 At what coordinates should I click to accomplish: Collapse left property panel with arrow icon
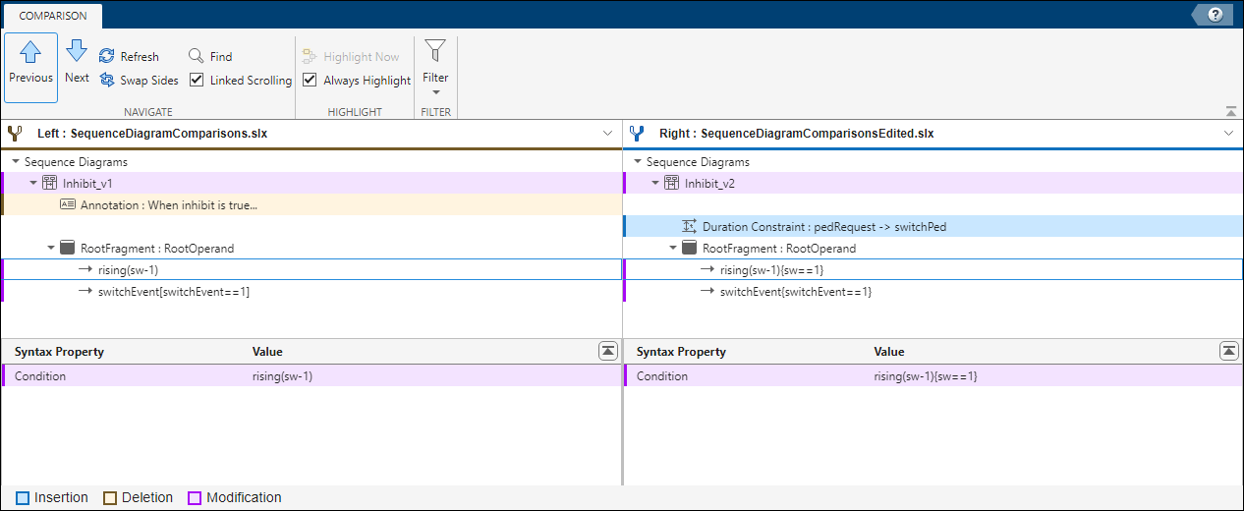607,351
